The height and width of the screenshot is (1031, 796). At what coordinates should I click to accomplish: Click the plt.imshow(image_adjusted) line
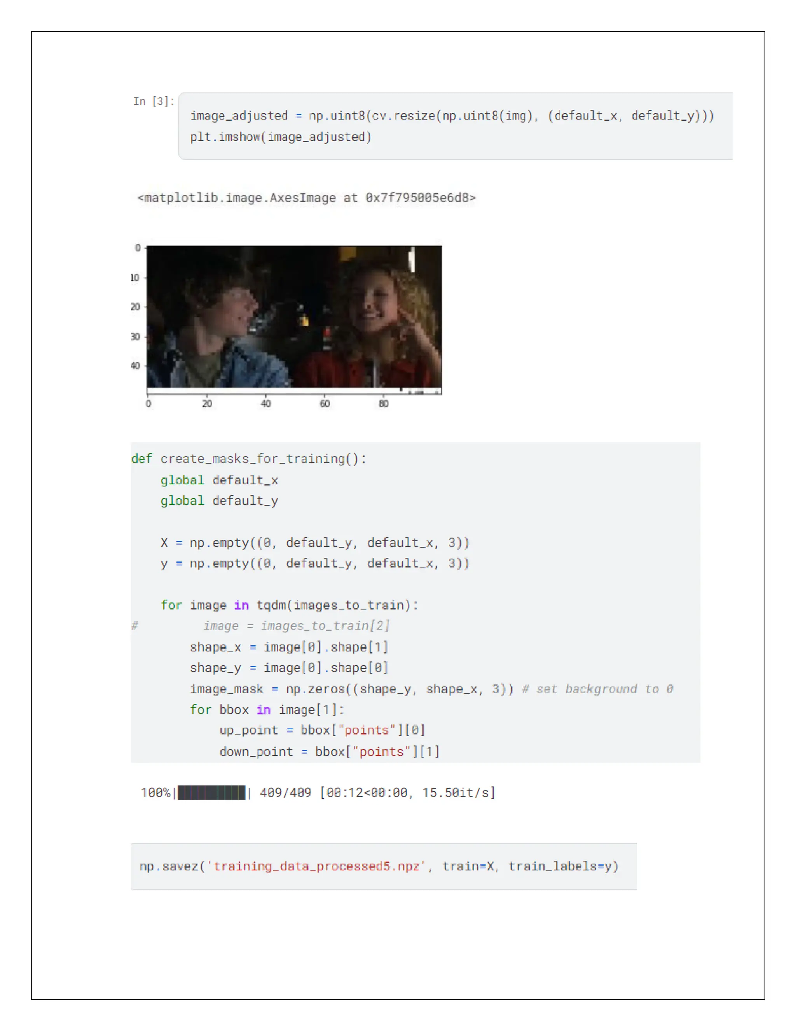click(x=281, y=137)
